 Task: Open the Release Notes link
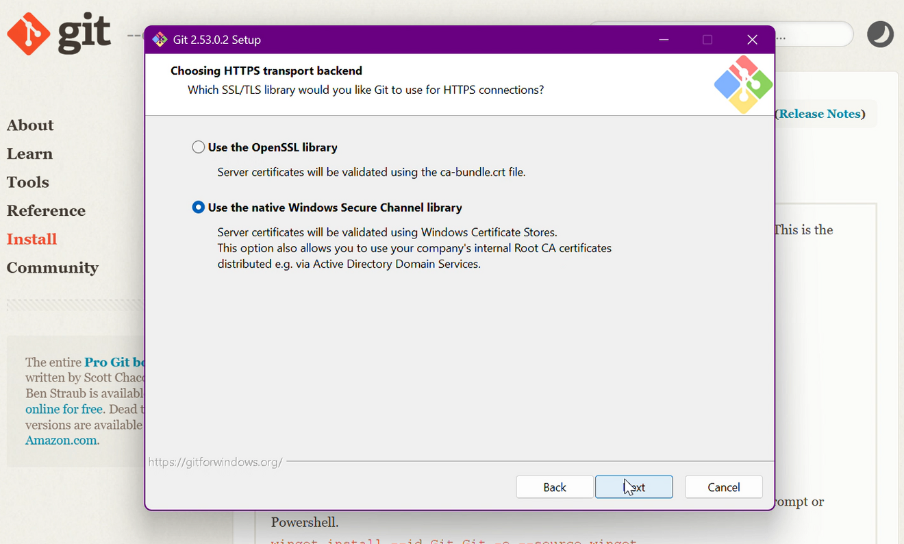click(819, 114)
